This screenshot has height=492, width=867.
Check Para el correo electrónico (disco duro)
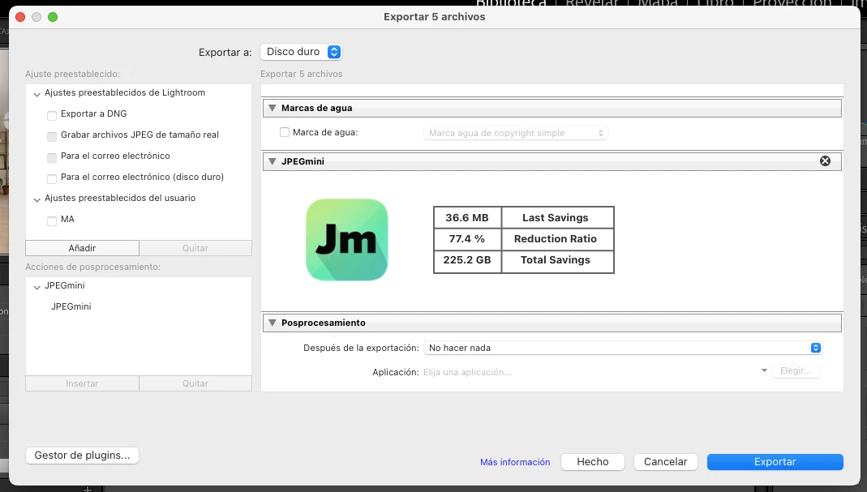pyautogui.click(x=52, y=178)
